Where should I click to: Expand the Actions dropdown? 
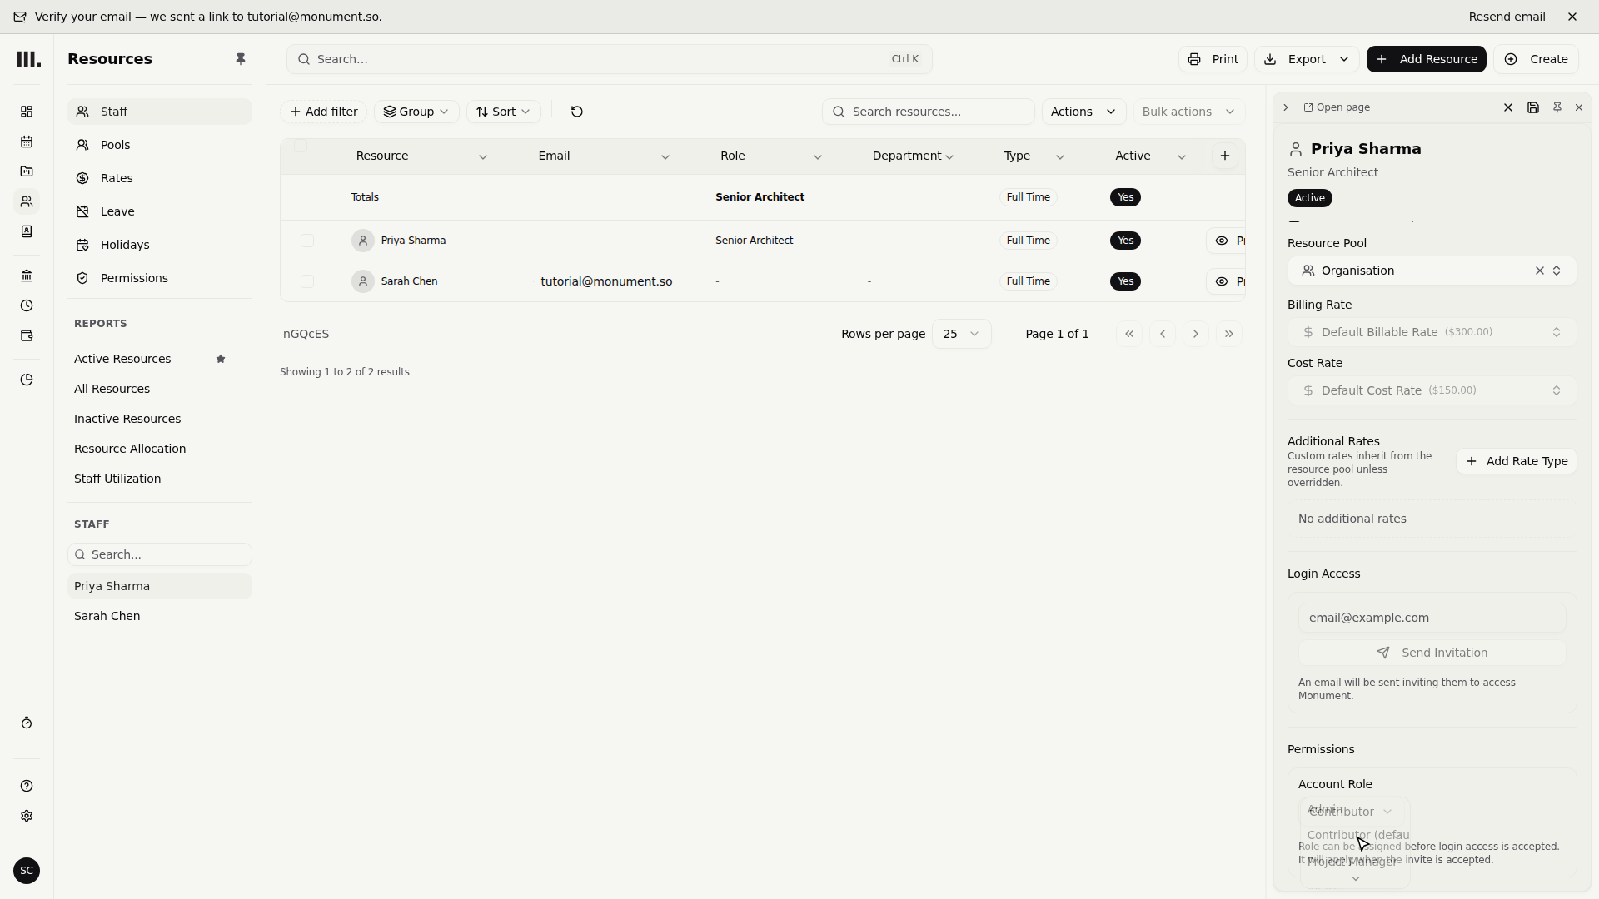[1083, 112]
